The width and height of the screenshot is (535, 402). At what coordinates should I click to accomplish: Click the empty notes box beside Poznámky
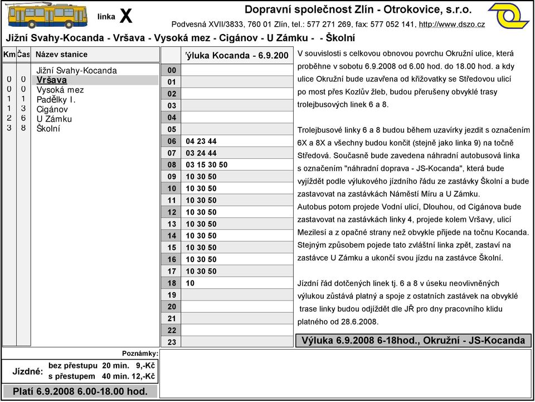346,374
